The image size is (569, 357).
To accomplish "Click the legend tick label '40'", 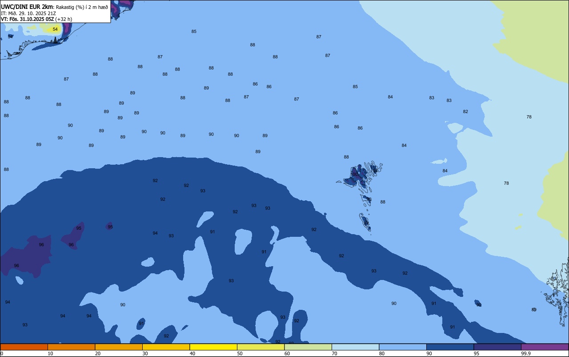I will (x=192, y=353).
